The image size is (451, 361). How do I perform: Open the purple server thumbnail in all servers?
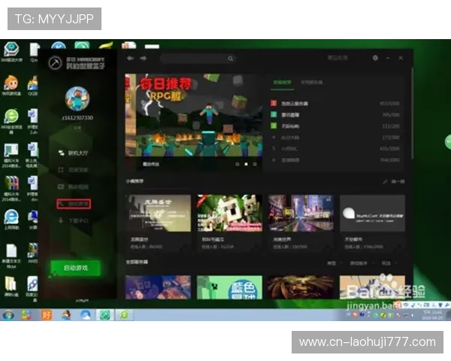[x=158, y=287]
